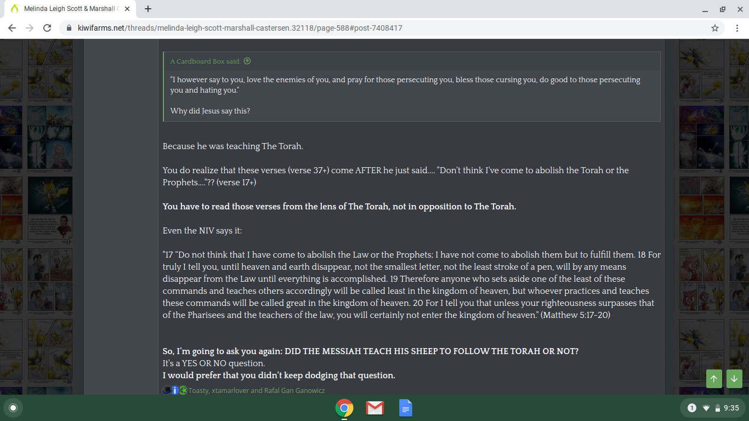Open the launcher circle button
The width and height of the screenshot is (749, 421).
pyautogui.click(x=13, y=408)
